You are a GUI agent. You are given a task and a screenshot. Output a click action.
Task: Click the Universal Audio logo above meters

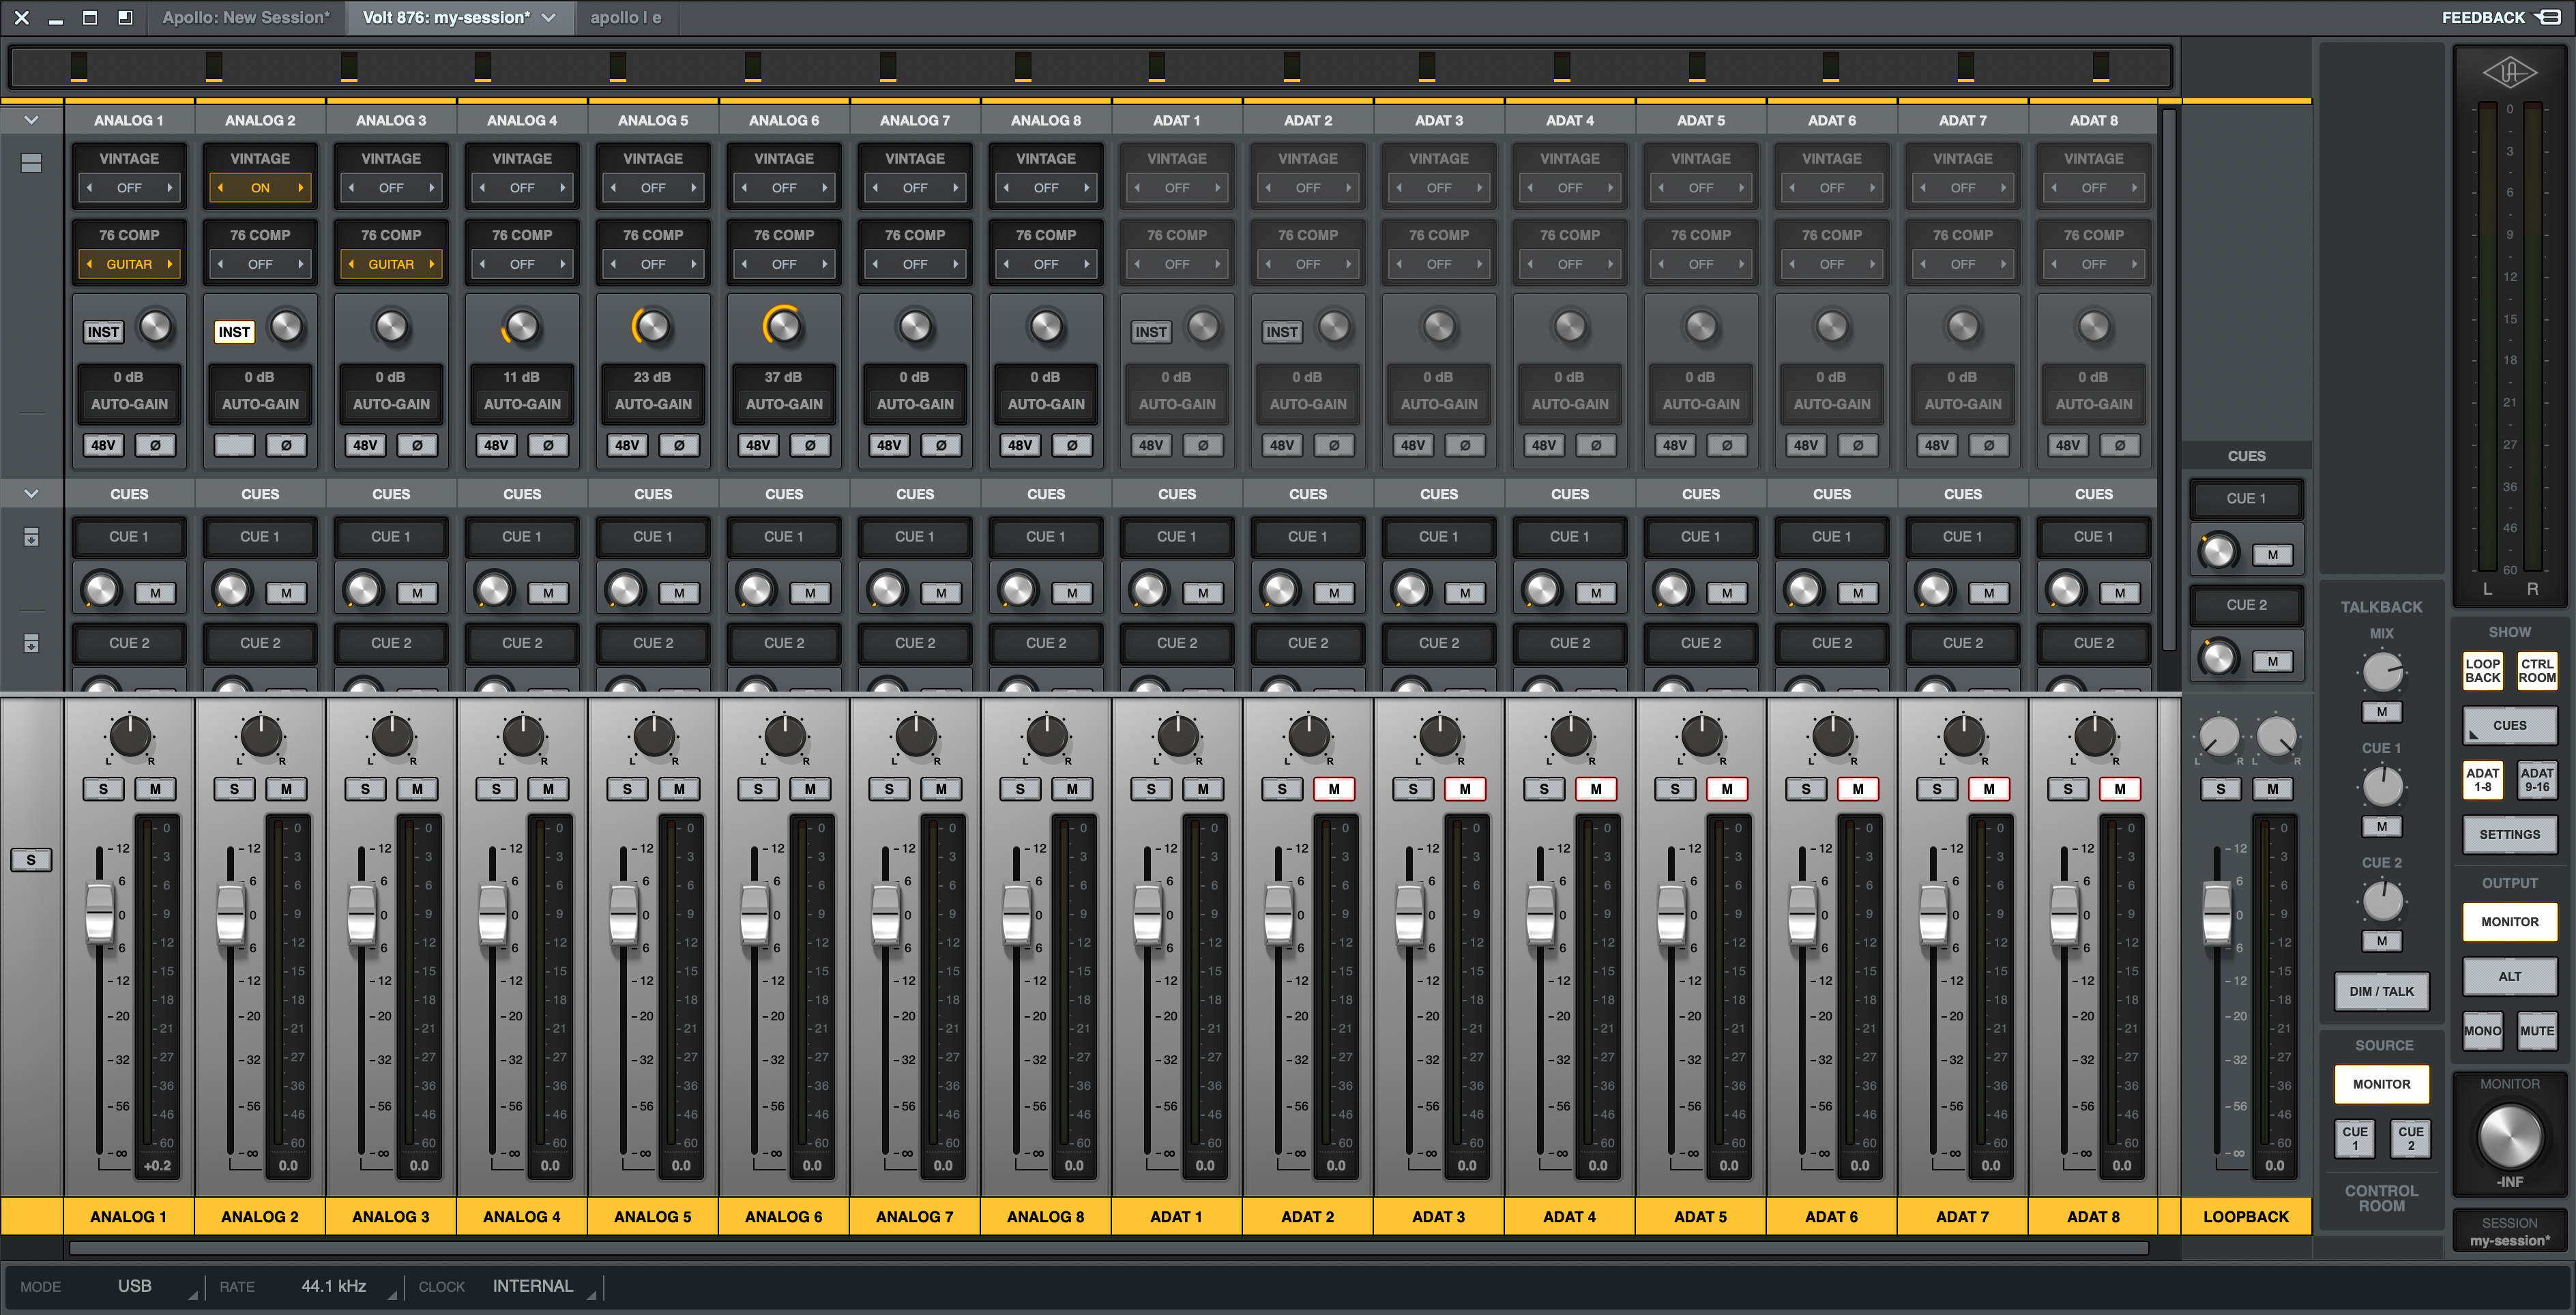pos(2509,73)
